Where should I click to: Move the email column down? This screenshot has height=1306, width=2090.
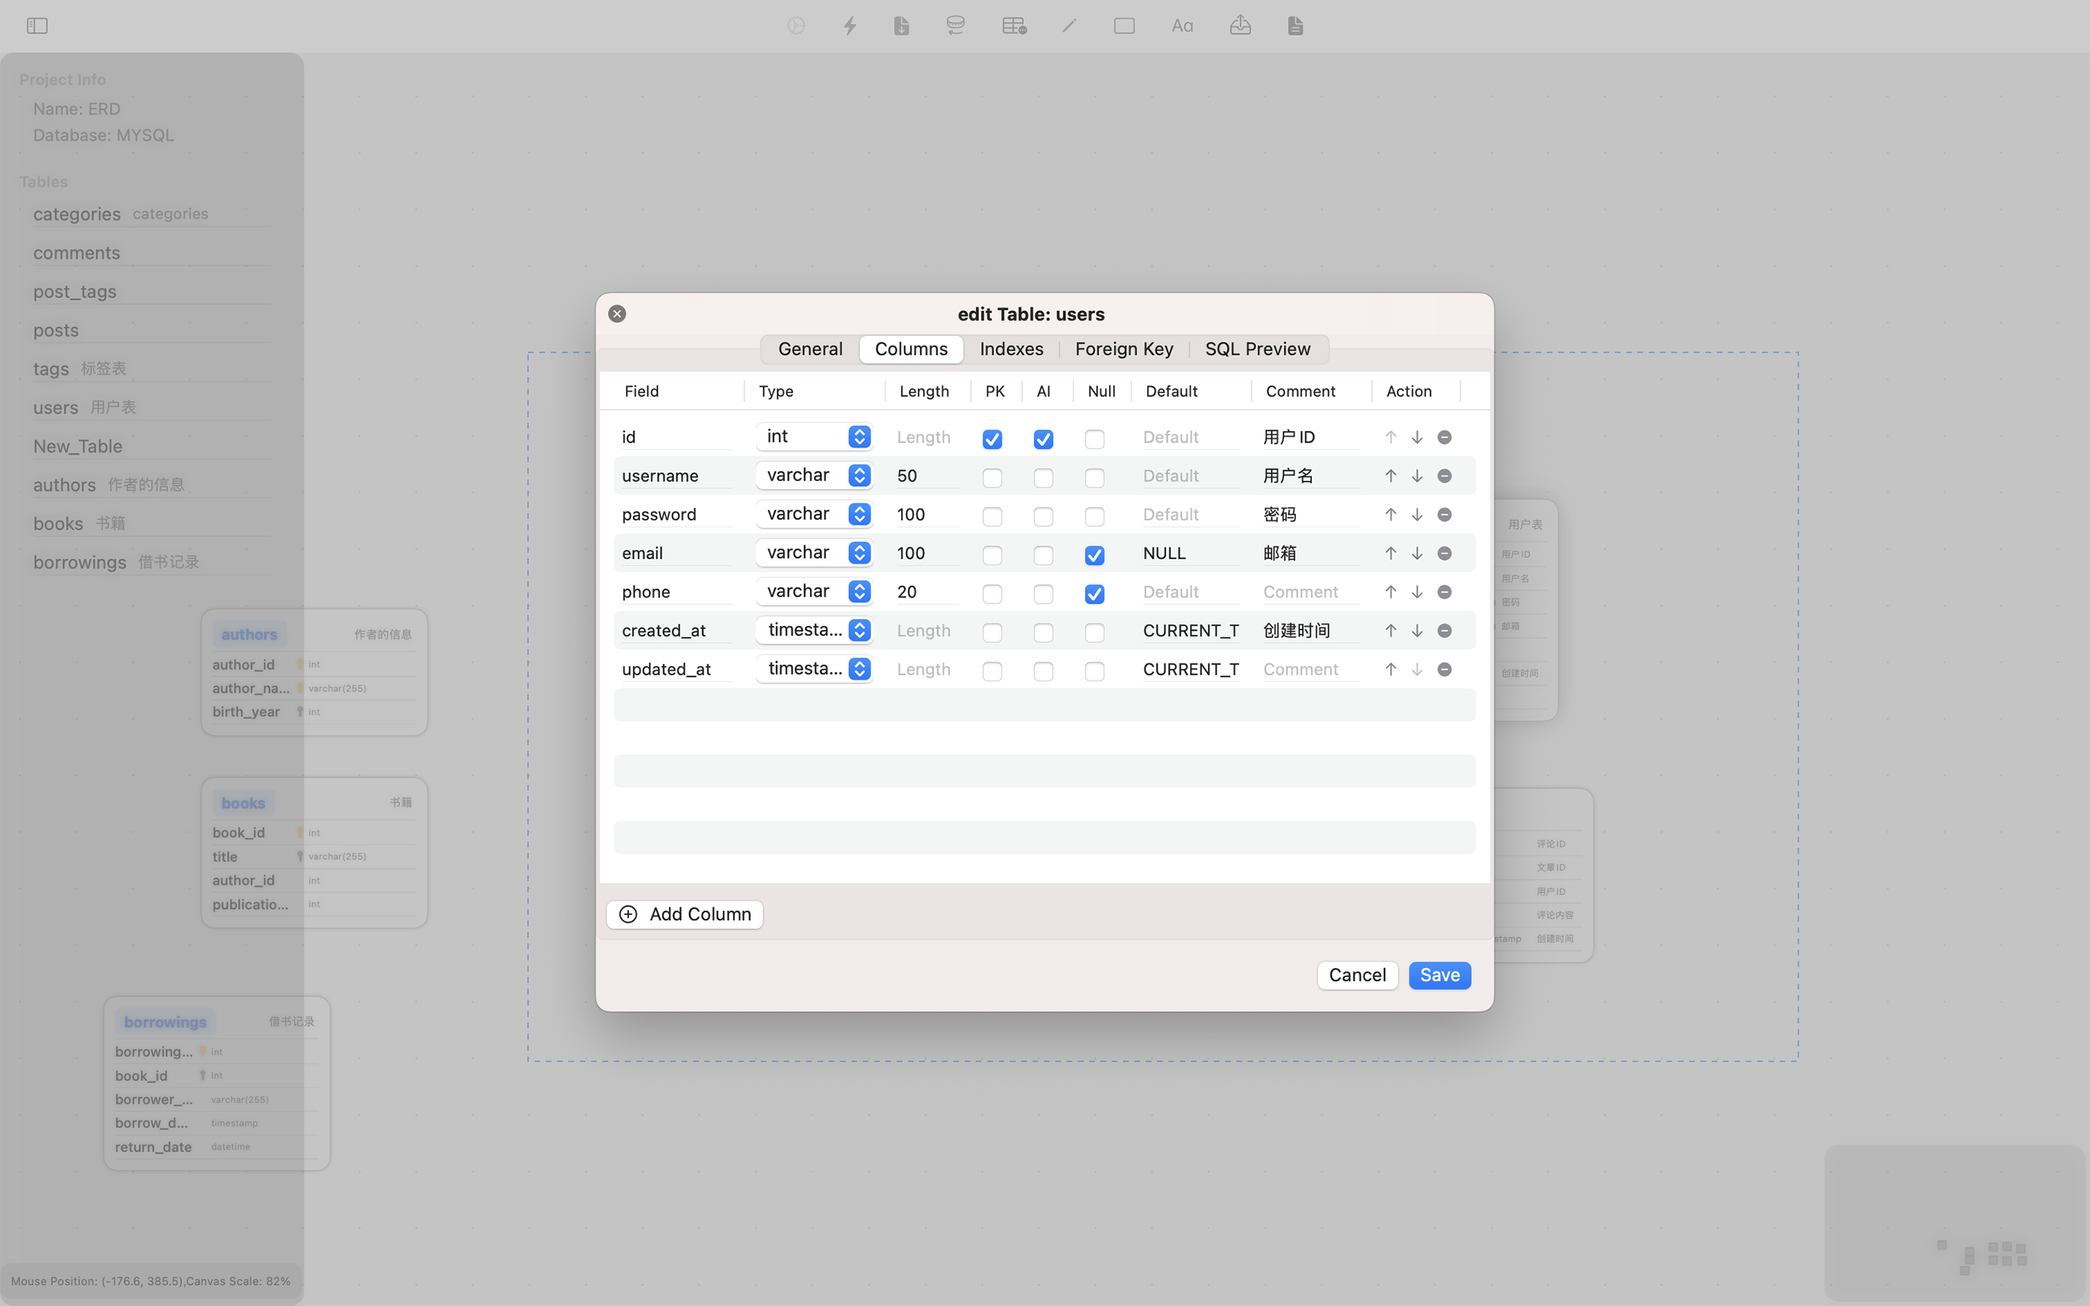[1417, 554]
